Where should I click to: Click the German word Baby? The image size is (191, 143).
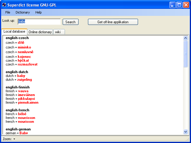(24, 133)
